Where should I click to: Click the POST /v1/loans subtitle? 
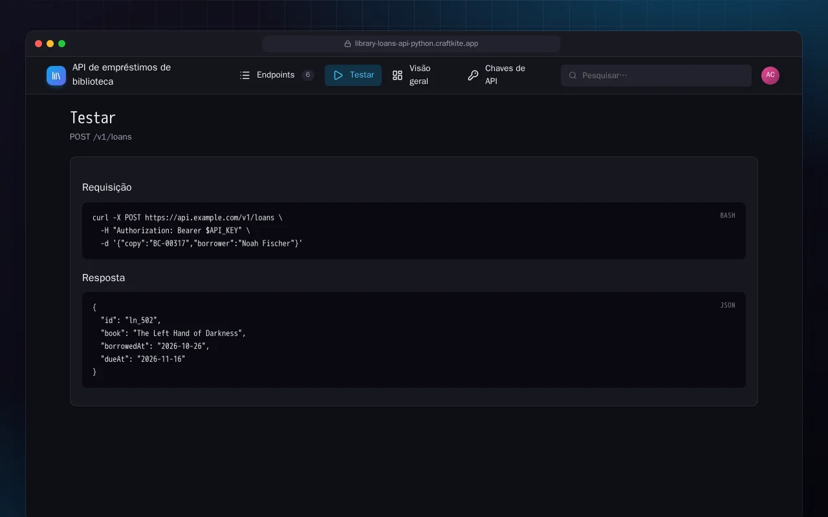(x=101, y=137)
